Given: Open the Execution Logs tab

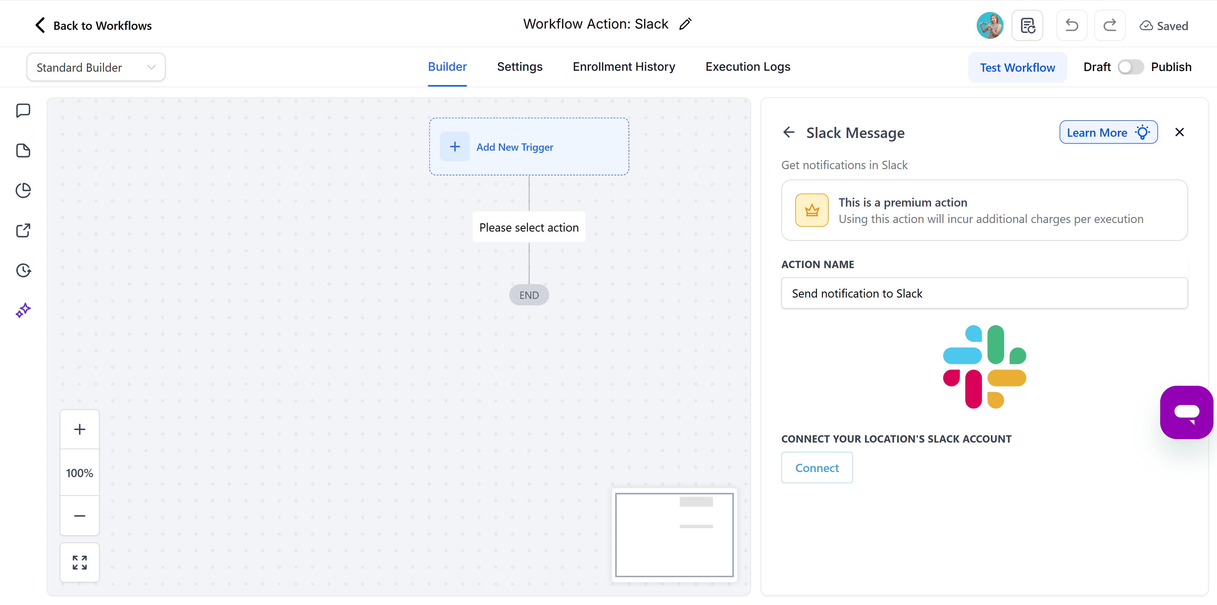Looking at the screenshot, I should click(747, 67).
